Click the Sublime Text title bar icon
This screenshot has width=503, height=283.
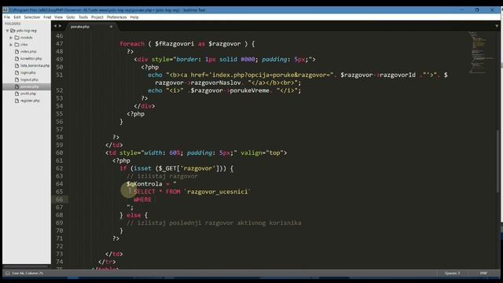[6, 10]
